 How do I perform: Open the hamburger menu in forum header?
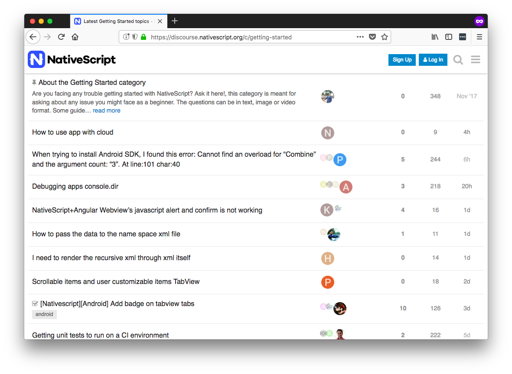click(x=476, y=60)
